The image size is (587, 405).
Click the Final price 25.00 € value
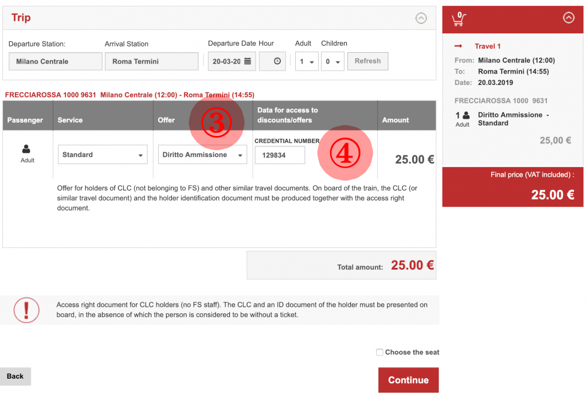(553, 195)
